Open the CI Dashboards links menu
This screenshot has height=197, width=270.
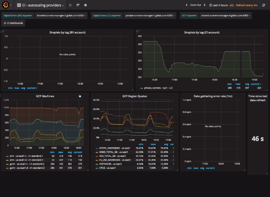[x=13, y=23]
